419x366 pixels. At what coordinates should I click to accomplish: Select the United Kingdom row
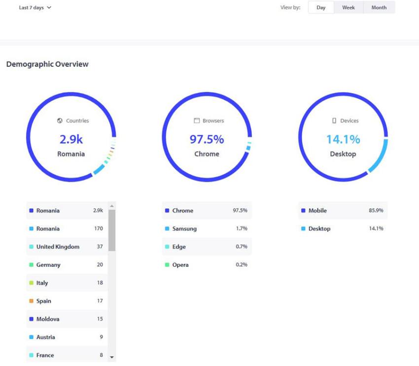point(67,247)
